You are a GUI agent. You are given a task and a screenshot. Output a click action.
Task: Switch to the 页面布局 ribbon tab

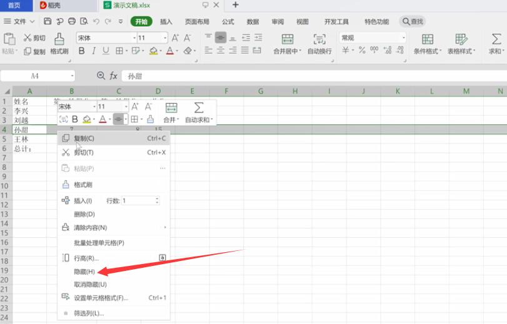[x=197, y=21]
